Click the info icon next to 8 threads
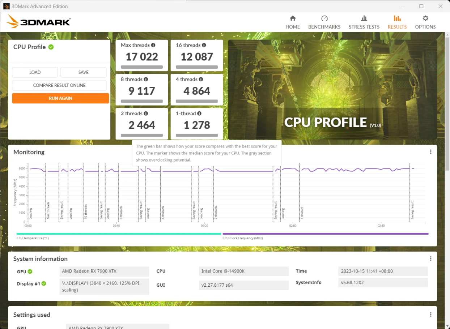The height and width of the screenshot is (329, 450). (146, 79)
